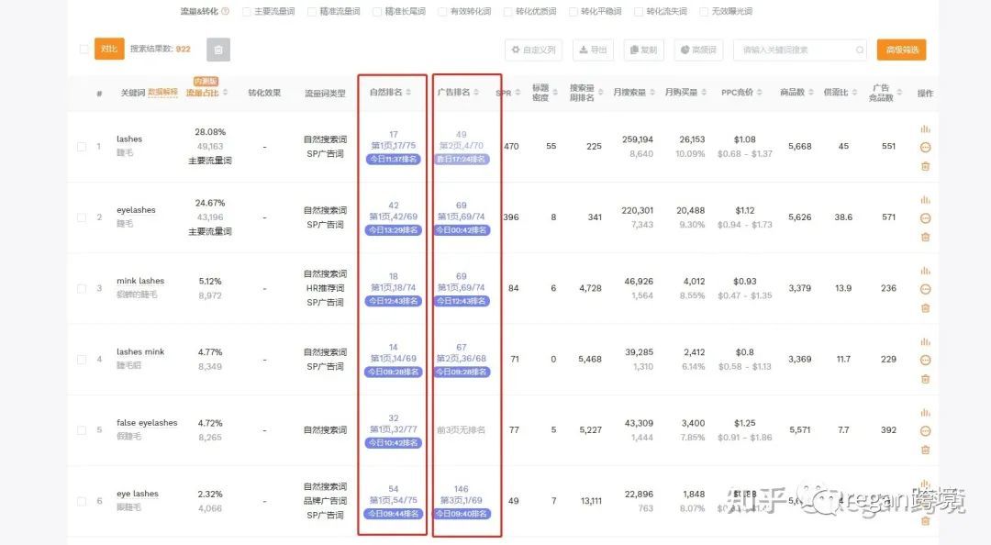Sort by the 广告排名 column arrows
991x545 pixels.
click(x=476, y=93)
